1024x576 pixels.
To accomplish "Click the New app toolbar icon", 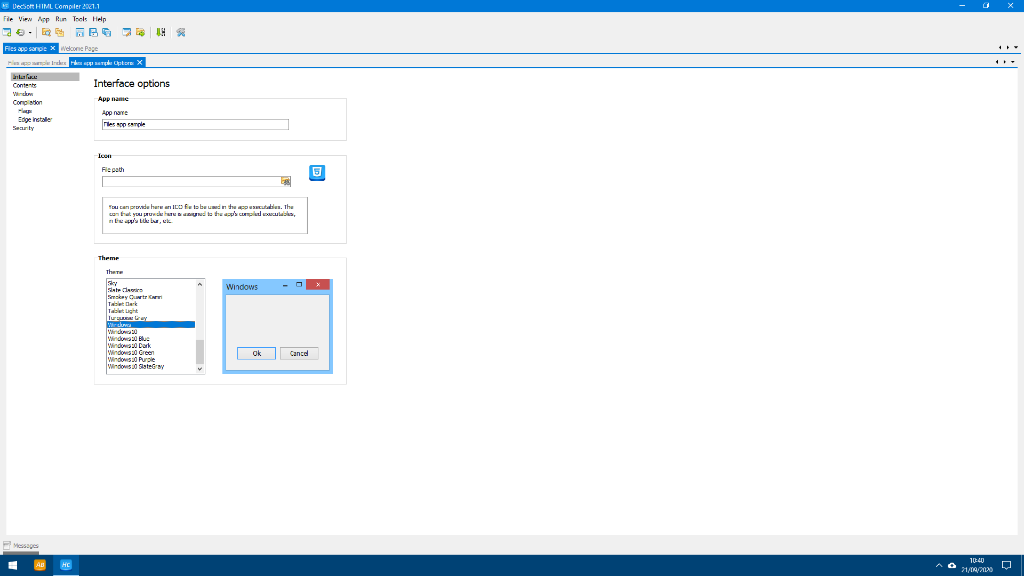I will pyautogui.click(x=7, y=33).
